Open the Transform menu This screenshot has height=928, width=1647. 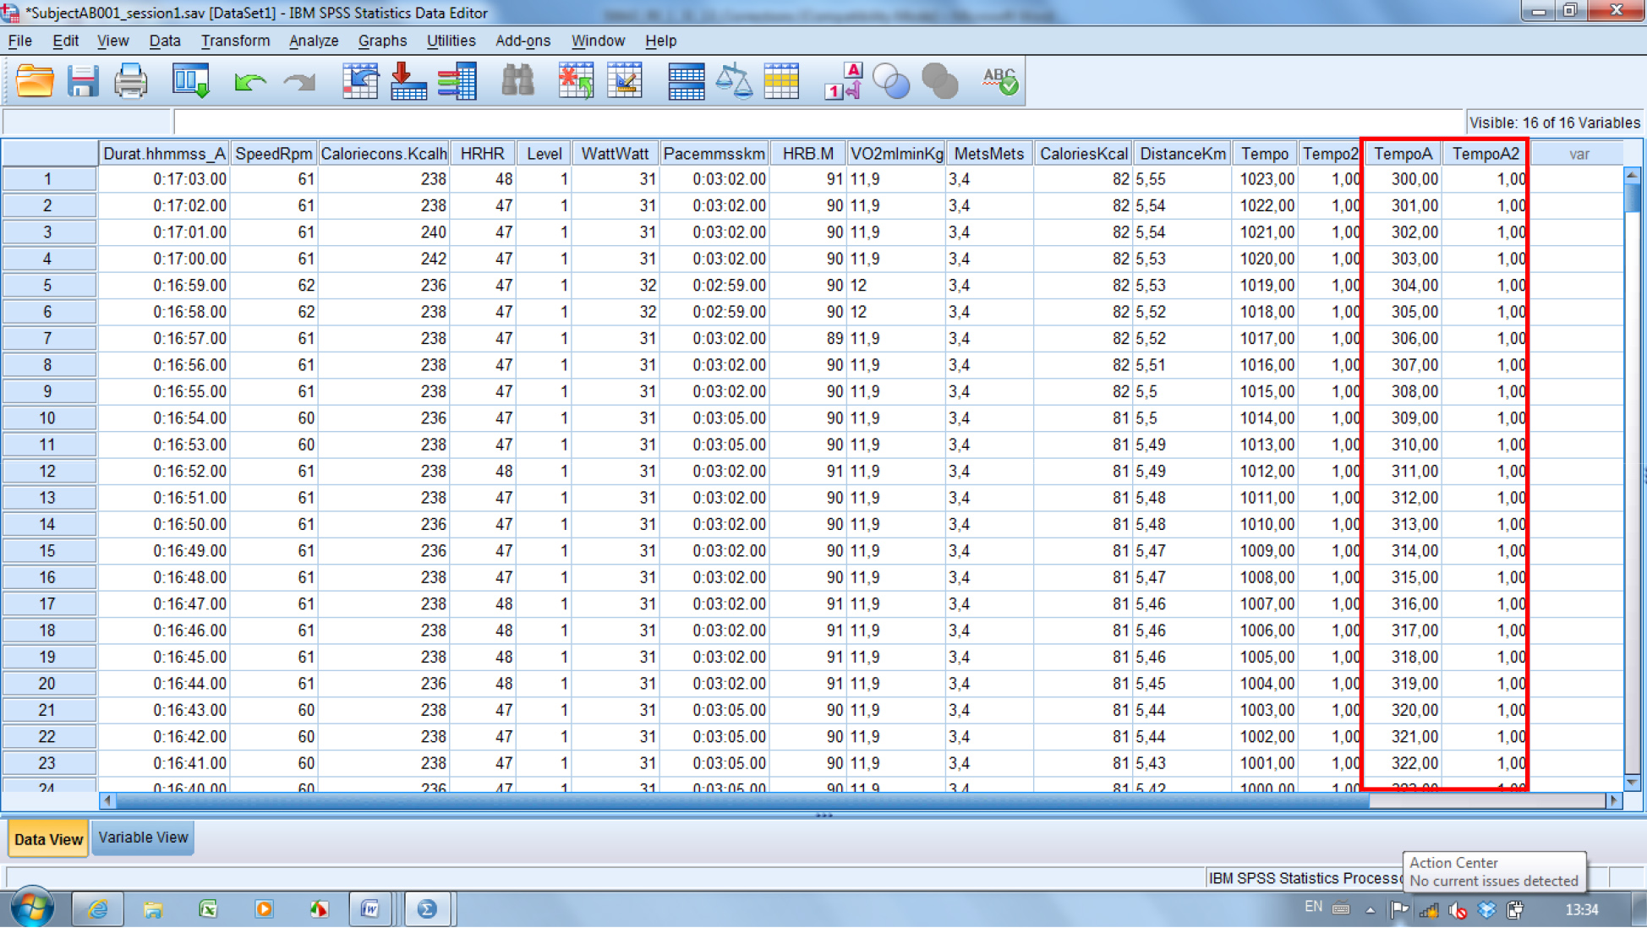pos(235,41)
